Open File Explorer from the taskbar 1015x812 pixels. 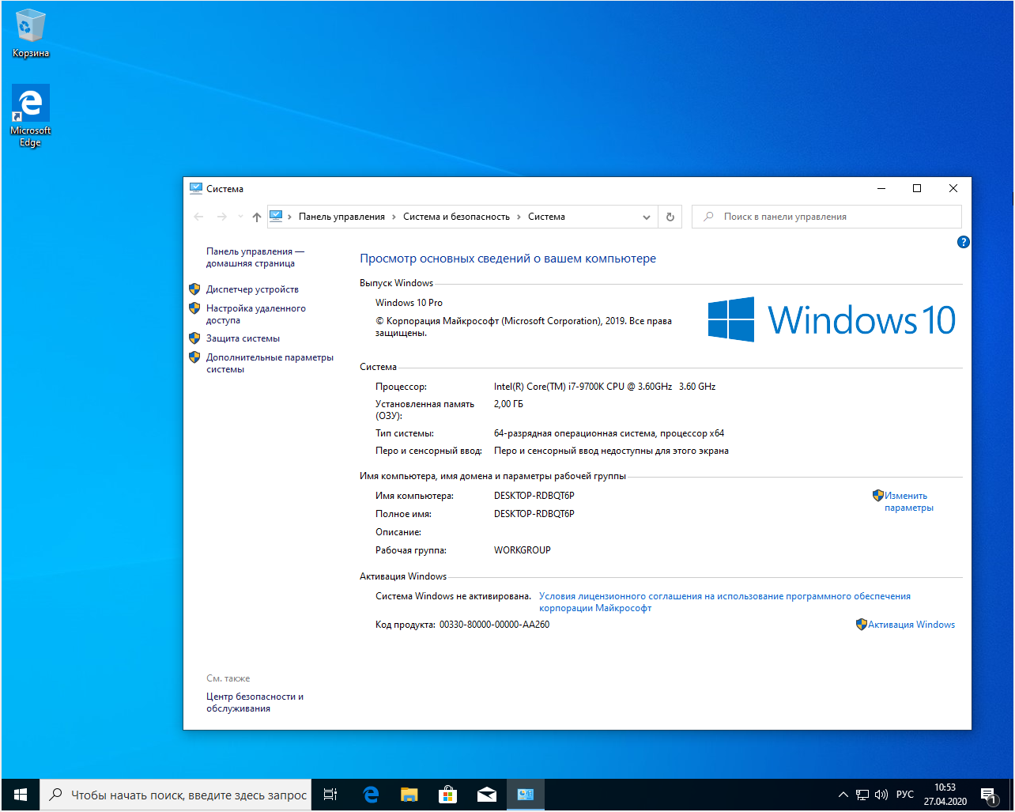[x=409, y=795]
